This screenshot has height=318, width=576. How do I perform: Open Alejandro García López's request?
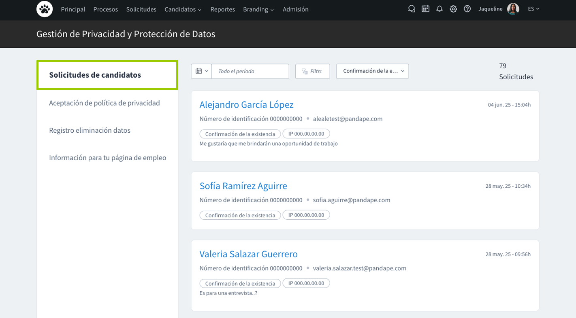[x=246, y=105]
